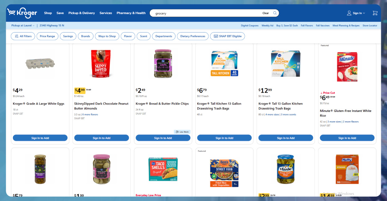387x201 pixels.
Task: Open the Pharmacy & Health menu
Action: point(131,13)
